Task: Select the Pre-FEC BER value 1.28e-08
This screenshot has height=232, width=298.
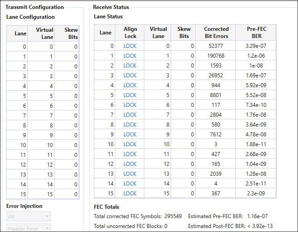Action: 256,174
